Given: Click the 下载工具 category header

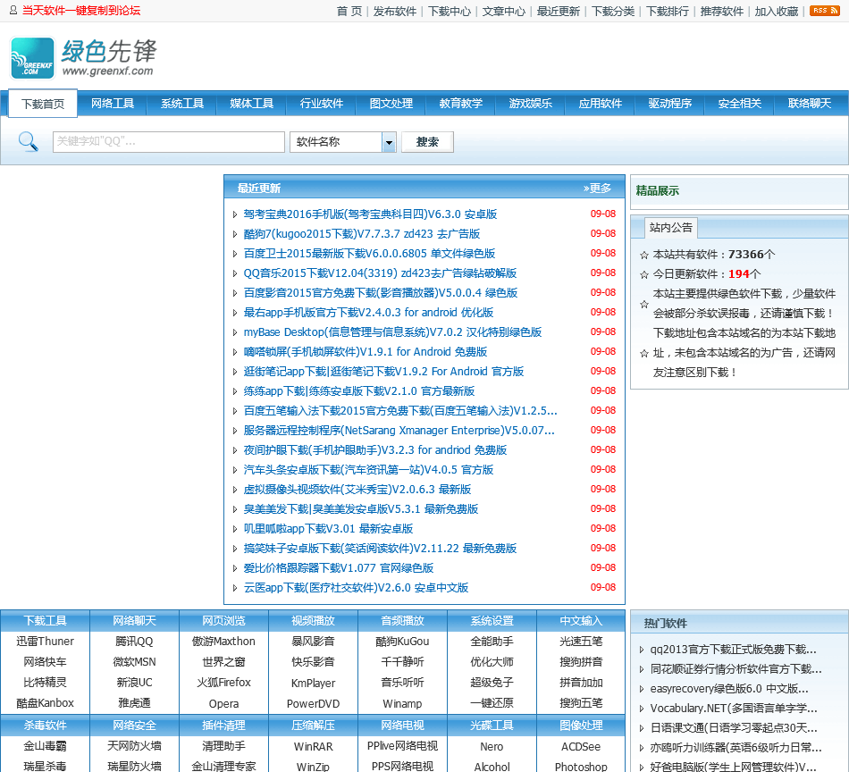Looking at the screenshot, I should (45, 620).
